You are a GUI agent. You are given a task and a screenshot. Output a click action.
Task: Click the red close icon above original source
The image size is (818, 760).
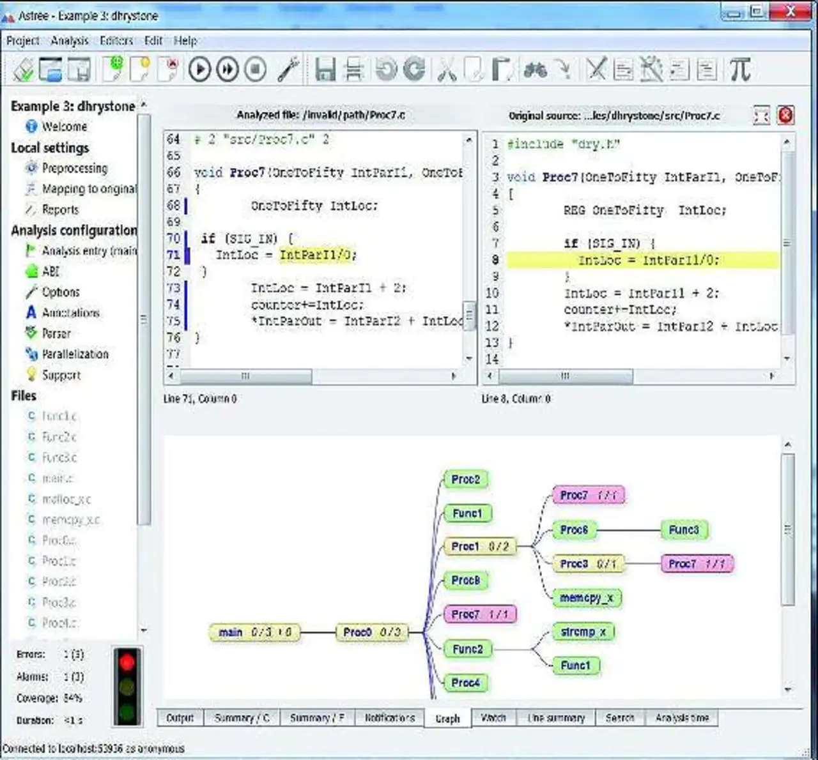click(x=785, y=116)
